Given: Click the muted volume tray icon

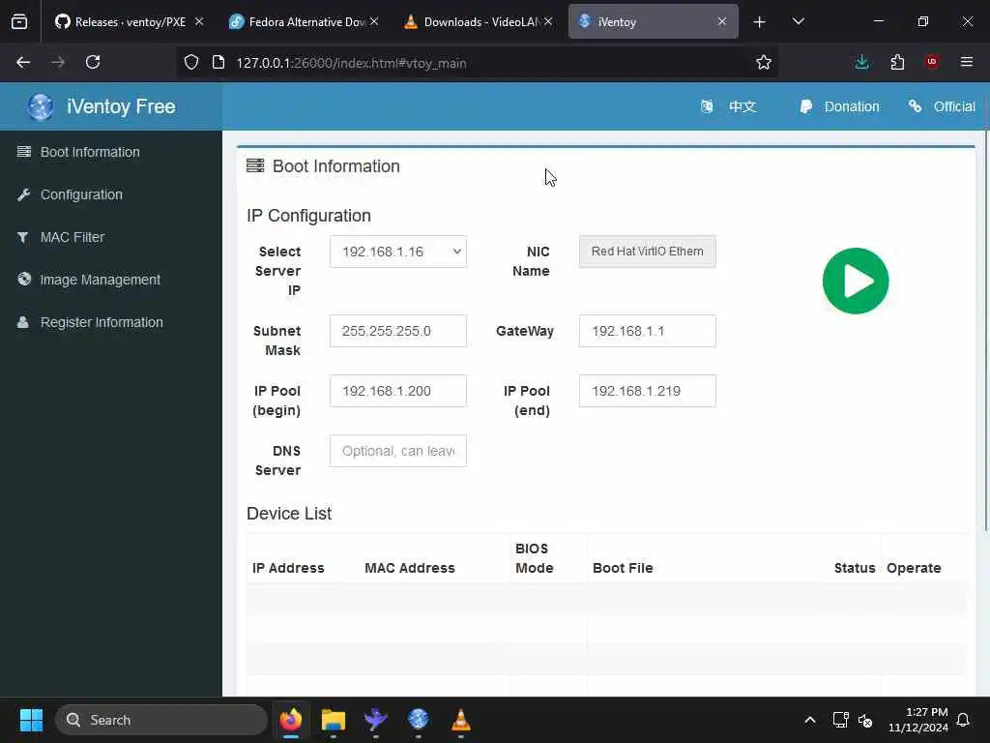Looking at the screenshot, I should (865, 720).
